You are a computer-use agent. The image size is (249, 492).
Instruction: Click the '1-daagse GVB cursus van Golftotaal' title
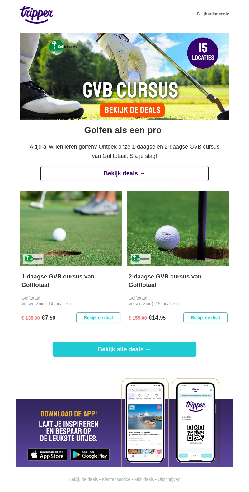click(58, 281)
